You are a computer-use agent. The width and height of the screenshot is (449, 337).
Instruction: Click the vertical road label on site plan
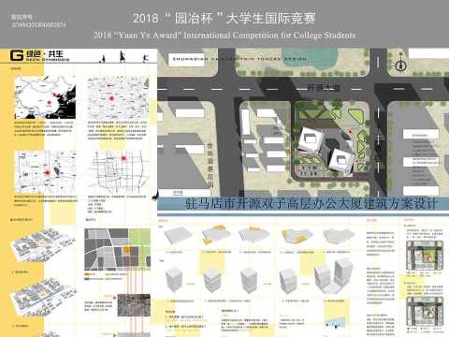point(210,165)
